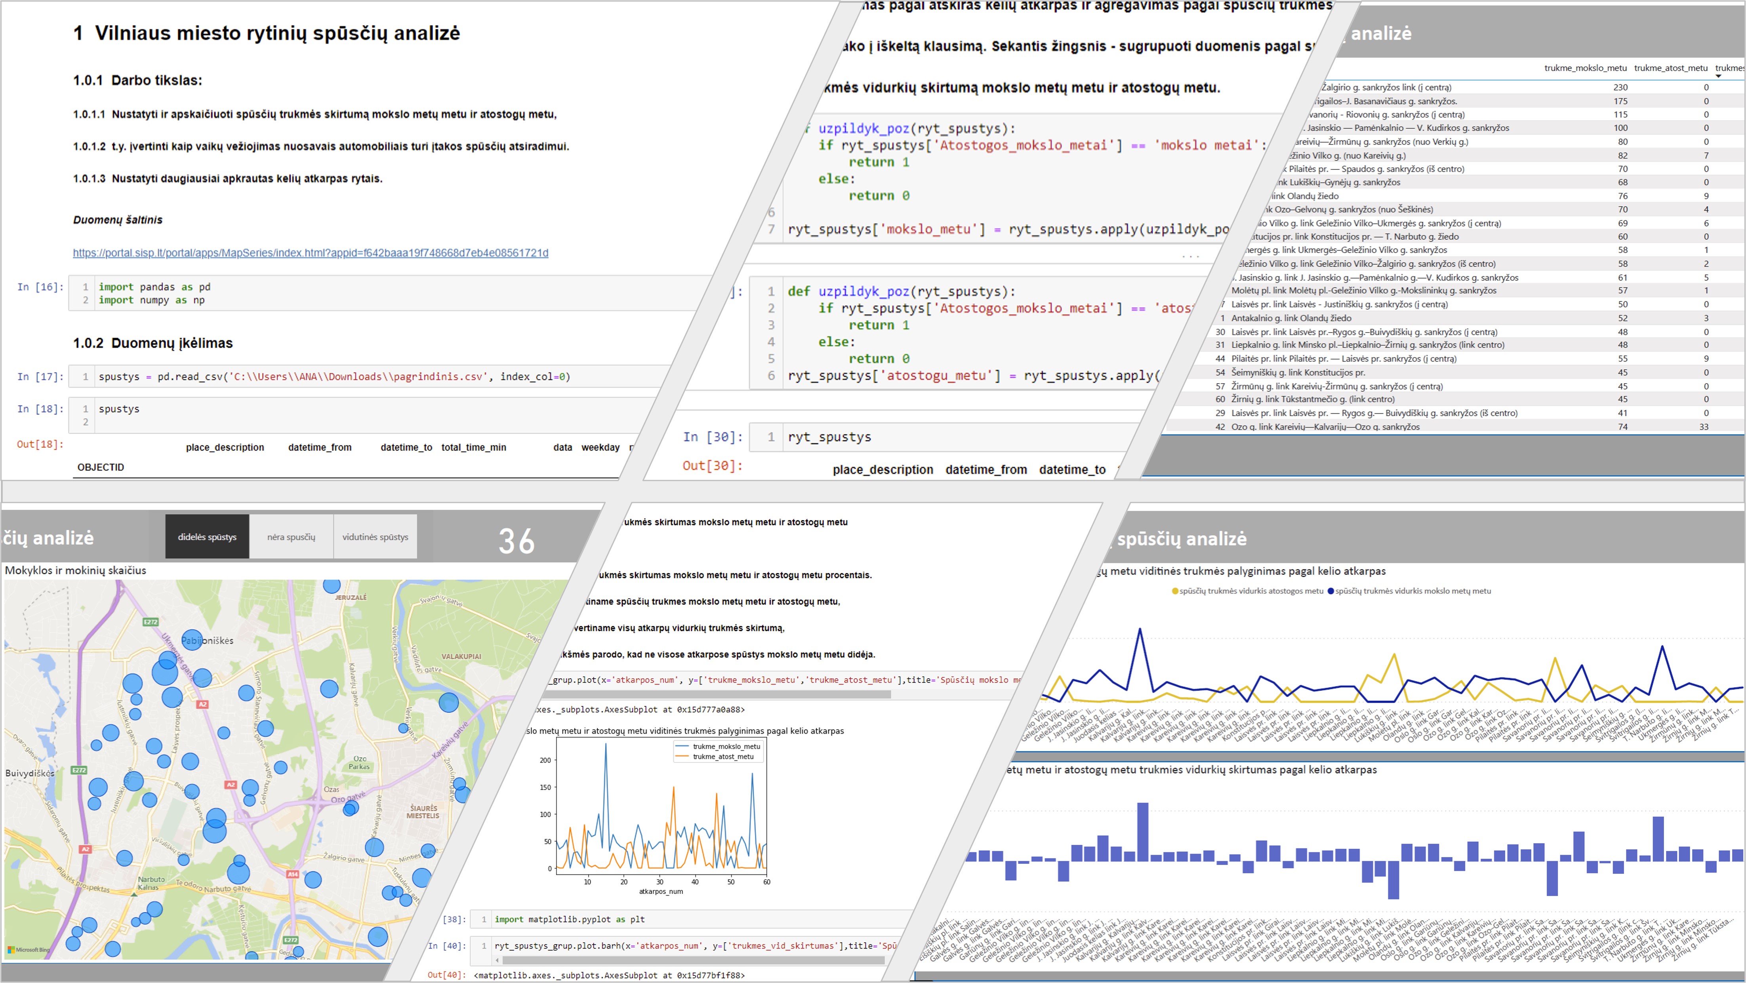Image resolution: width=1746 pixels, height=983 pixels.
Task: Click the horizontal scrollbar under the plot.barh code cell
Action: (x=693, y=960)
